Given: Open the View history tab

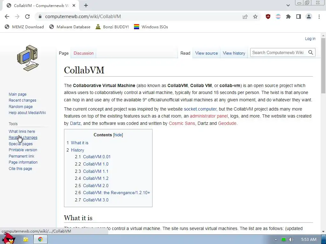Looking at the screenshot, I should (x=234, y=53).
